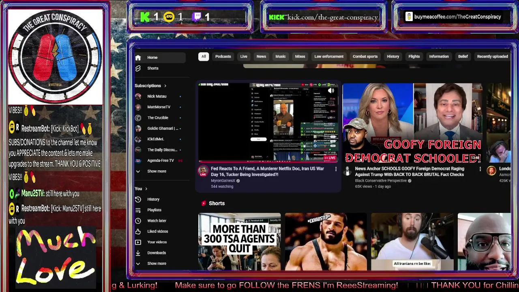The width and height of the screenshot is (519, 292).
Task: Open the bald man with glasses short
Action: (x=484, y=242)
